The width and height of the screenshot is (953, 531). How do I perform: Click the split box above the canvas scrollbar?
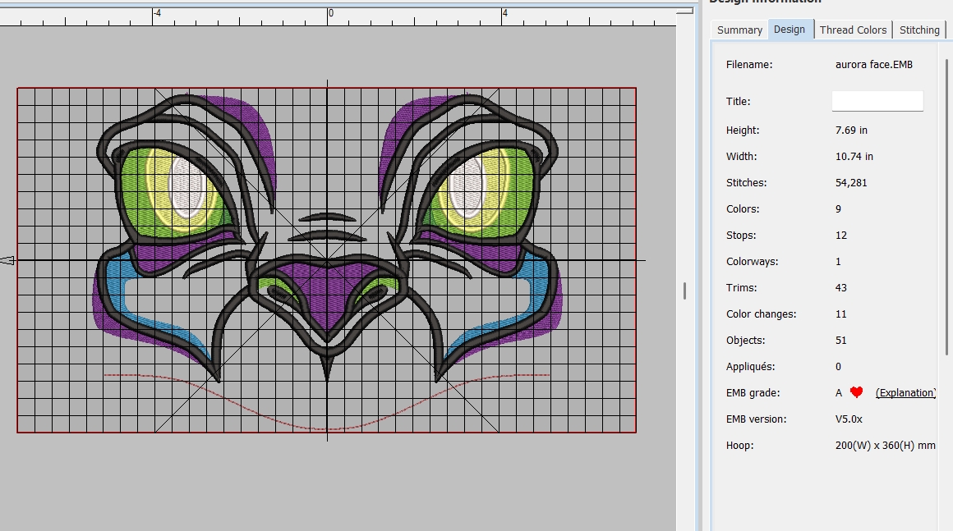coord(685,11)
